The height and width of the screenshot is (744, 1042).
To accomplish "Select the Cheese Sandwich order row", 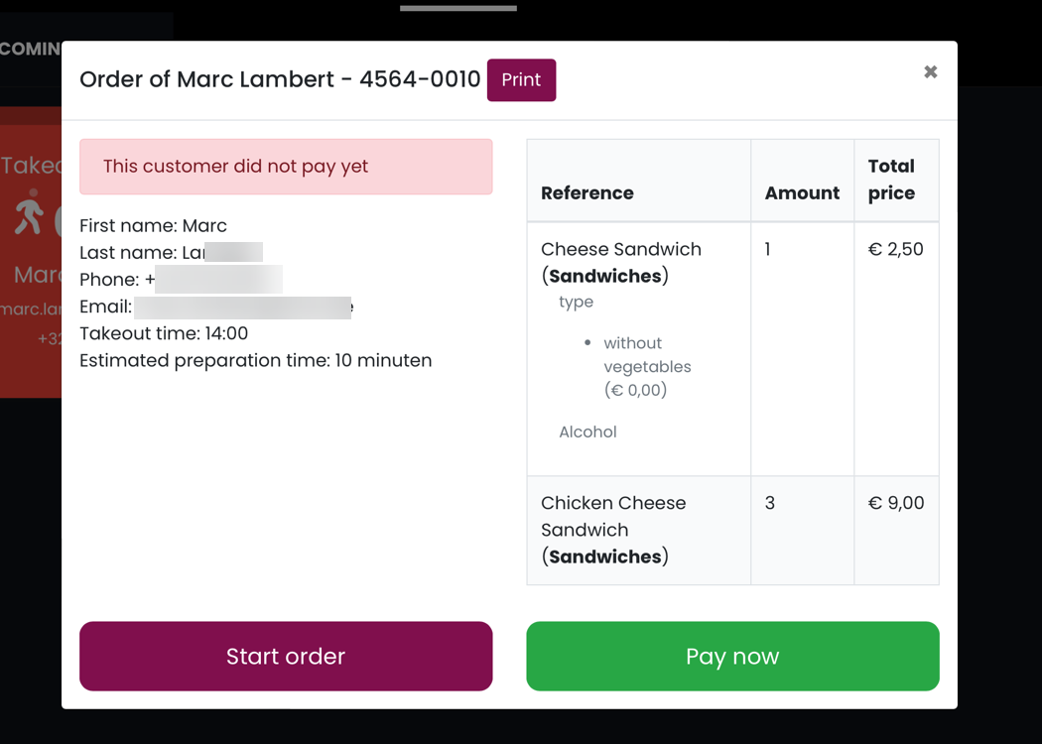I will click(732, 349).
